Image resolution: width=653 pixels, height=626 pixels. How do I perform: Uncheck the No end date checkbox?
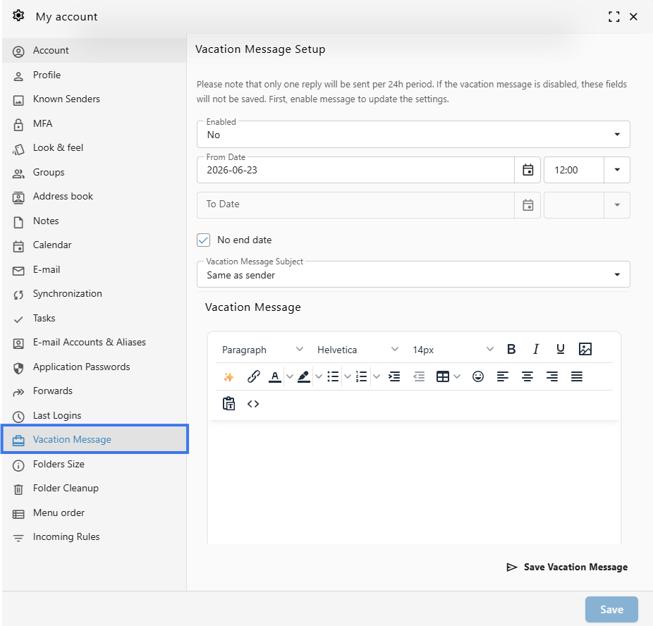click(203, 240)
